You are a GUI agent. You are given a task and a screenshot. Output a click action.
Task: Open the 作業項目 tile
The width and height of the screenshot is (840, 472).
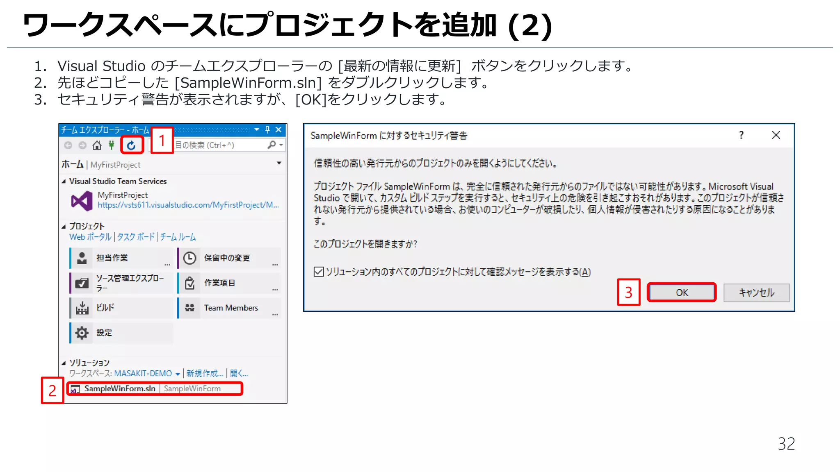coord(229,283)
